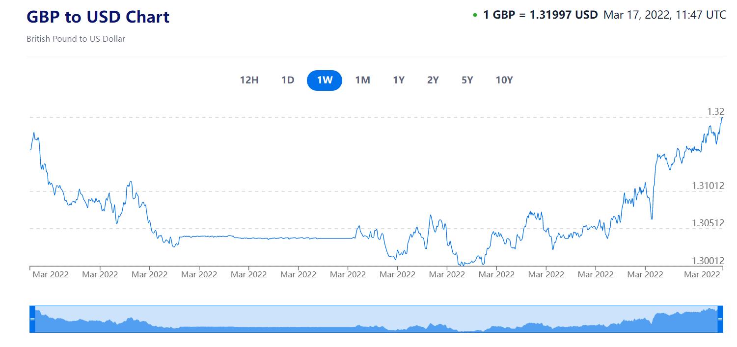This screenshot has height=347, width=737.
Task: Switch chart to 2Y range
Action: (x=433, y=80)
